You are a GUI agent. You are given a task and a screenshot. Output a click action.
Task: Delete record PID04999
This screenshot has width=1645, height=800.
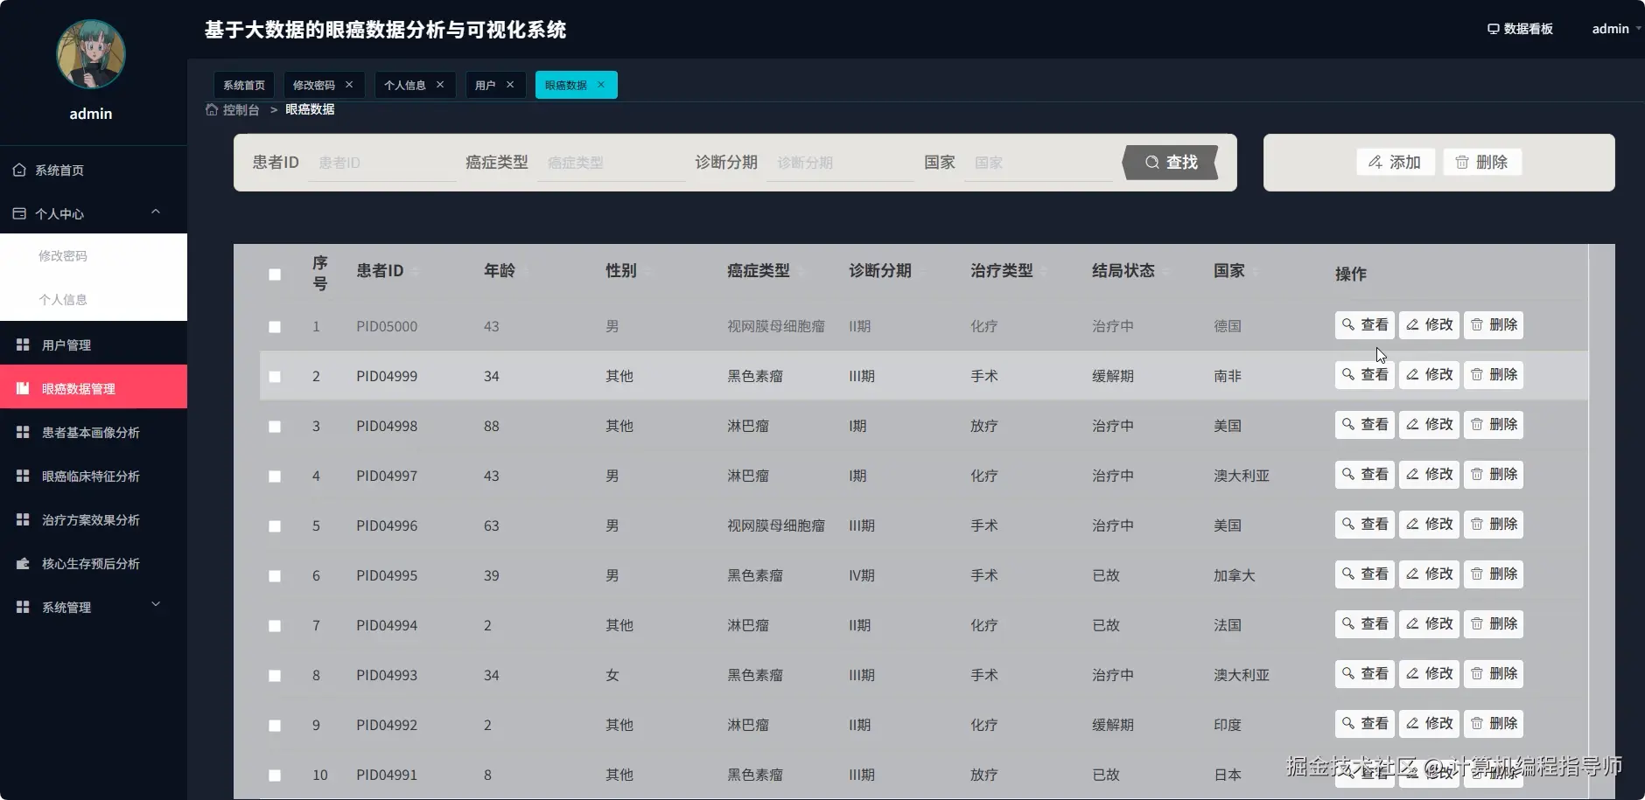pyautogui.click(x=1494, y=374)
